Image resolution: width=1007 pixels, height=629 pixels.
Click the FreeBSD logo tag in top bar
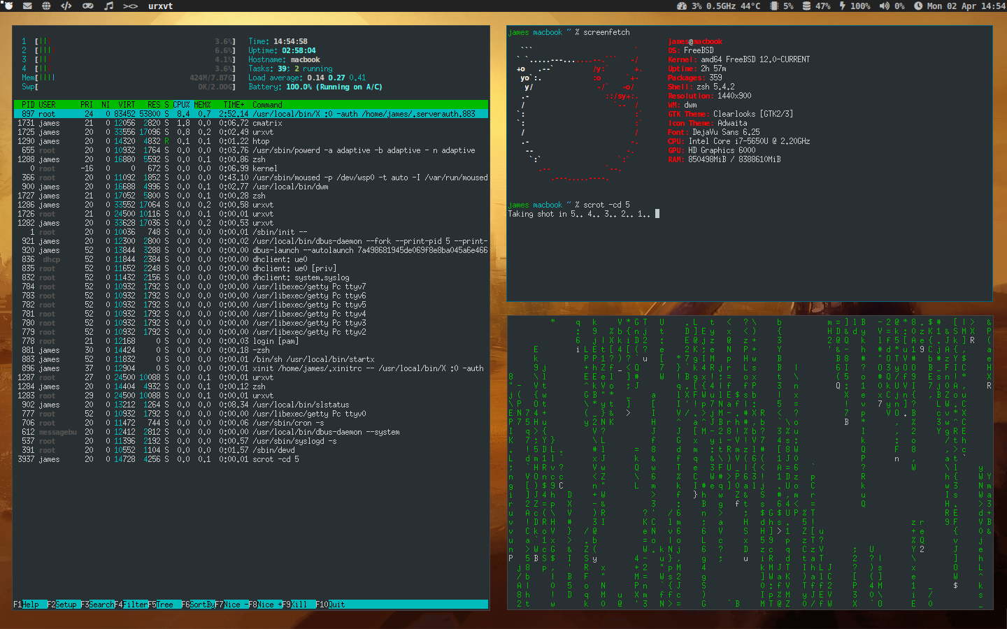pyautogui.click(x=8, y=6)
